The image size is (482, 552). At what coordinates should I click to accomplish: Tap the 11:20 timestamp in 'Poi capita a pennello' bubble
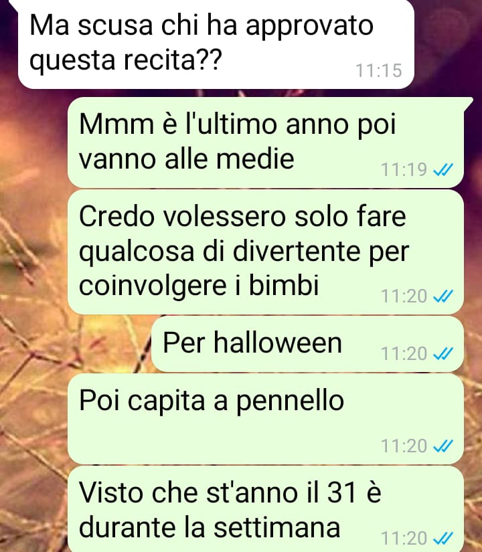(x=404, y=446)
